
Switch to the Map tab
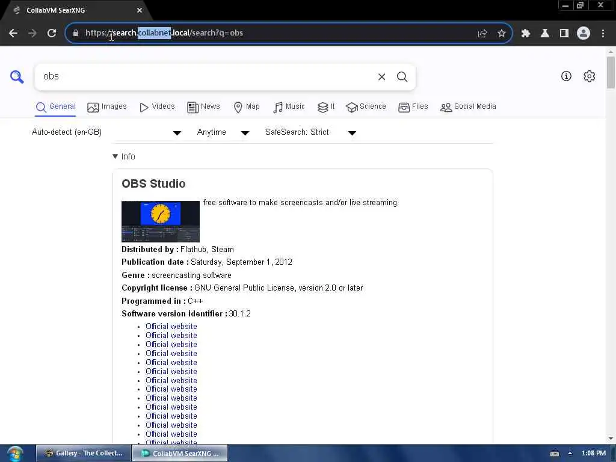click(247, 107)
